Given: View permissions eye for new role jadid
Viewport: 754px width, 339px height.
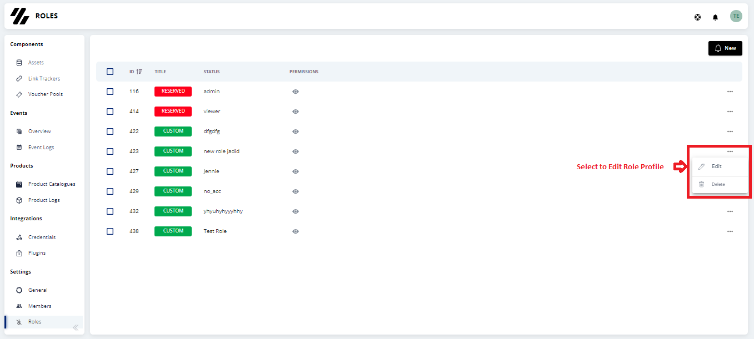Looking at the screenshot, I should pyautogui.click(x=296, y=151).
